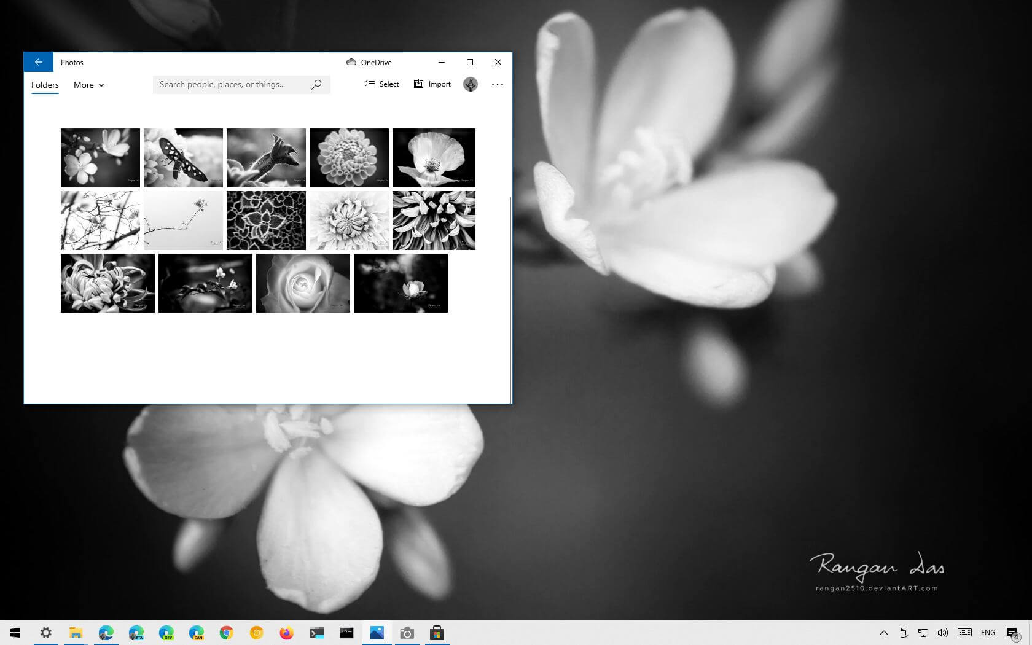The width and height of the screenshot is (1032, 645).
Task: Open the Camera app in taskbar
Action: 407,633
